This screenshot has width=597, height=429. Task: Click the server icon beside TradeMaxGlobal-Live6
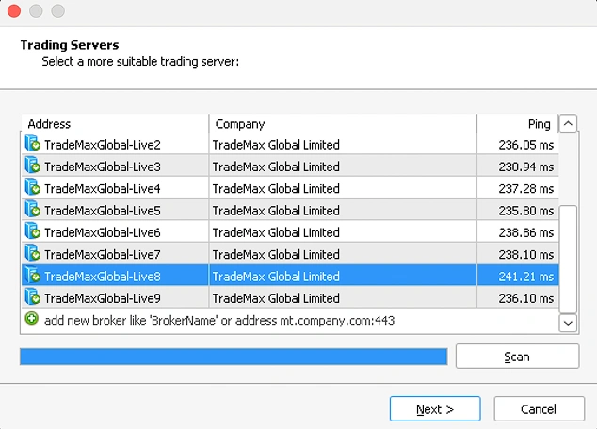pyautogui.click(x=32, y=231)
